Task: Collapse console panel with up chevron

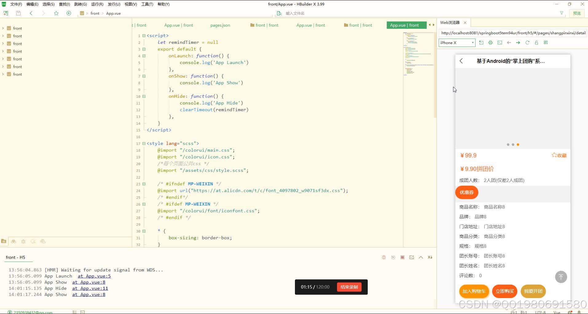Action: tap(421, 257)
